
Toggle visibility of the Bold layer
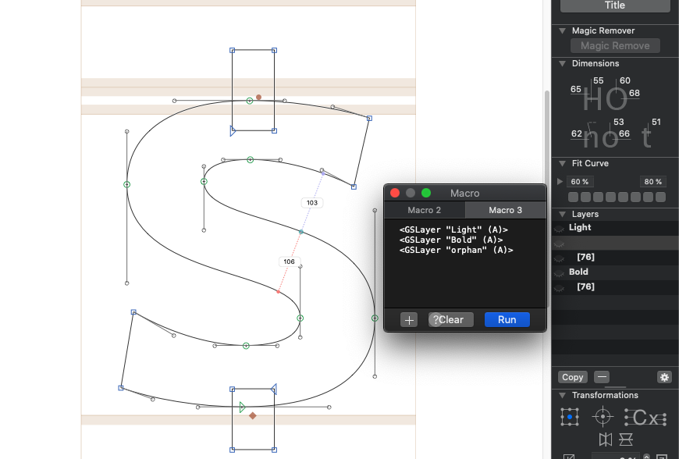(x=559, y=272)
